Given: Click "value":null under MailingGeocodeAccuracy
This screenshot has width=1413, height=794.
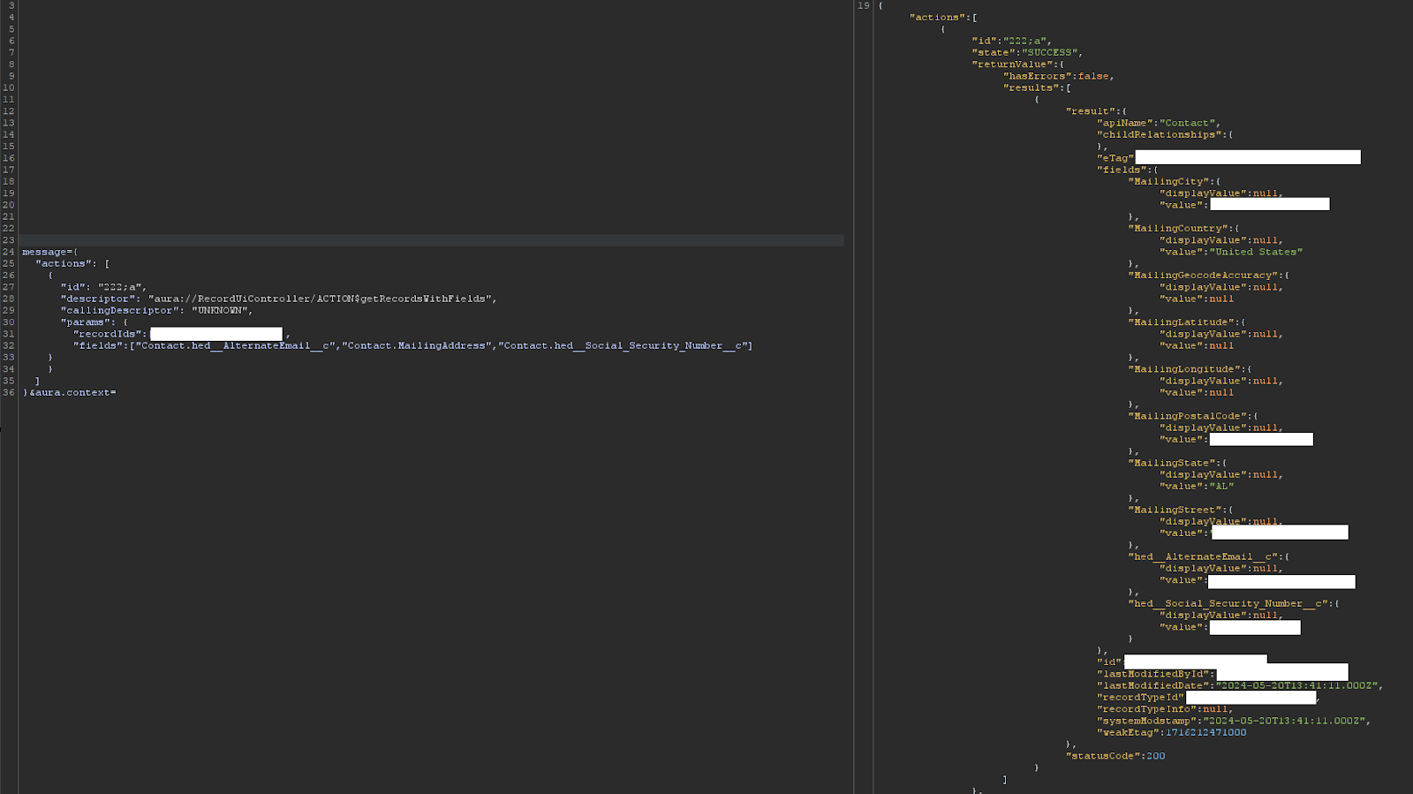Looking at the screenshot, I should click(1197, 299).
